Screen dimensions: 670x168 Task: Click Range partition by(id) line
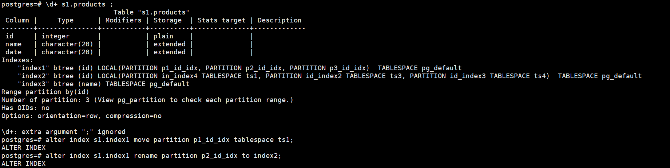45,92
